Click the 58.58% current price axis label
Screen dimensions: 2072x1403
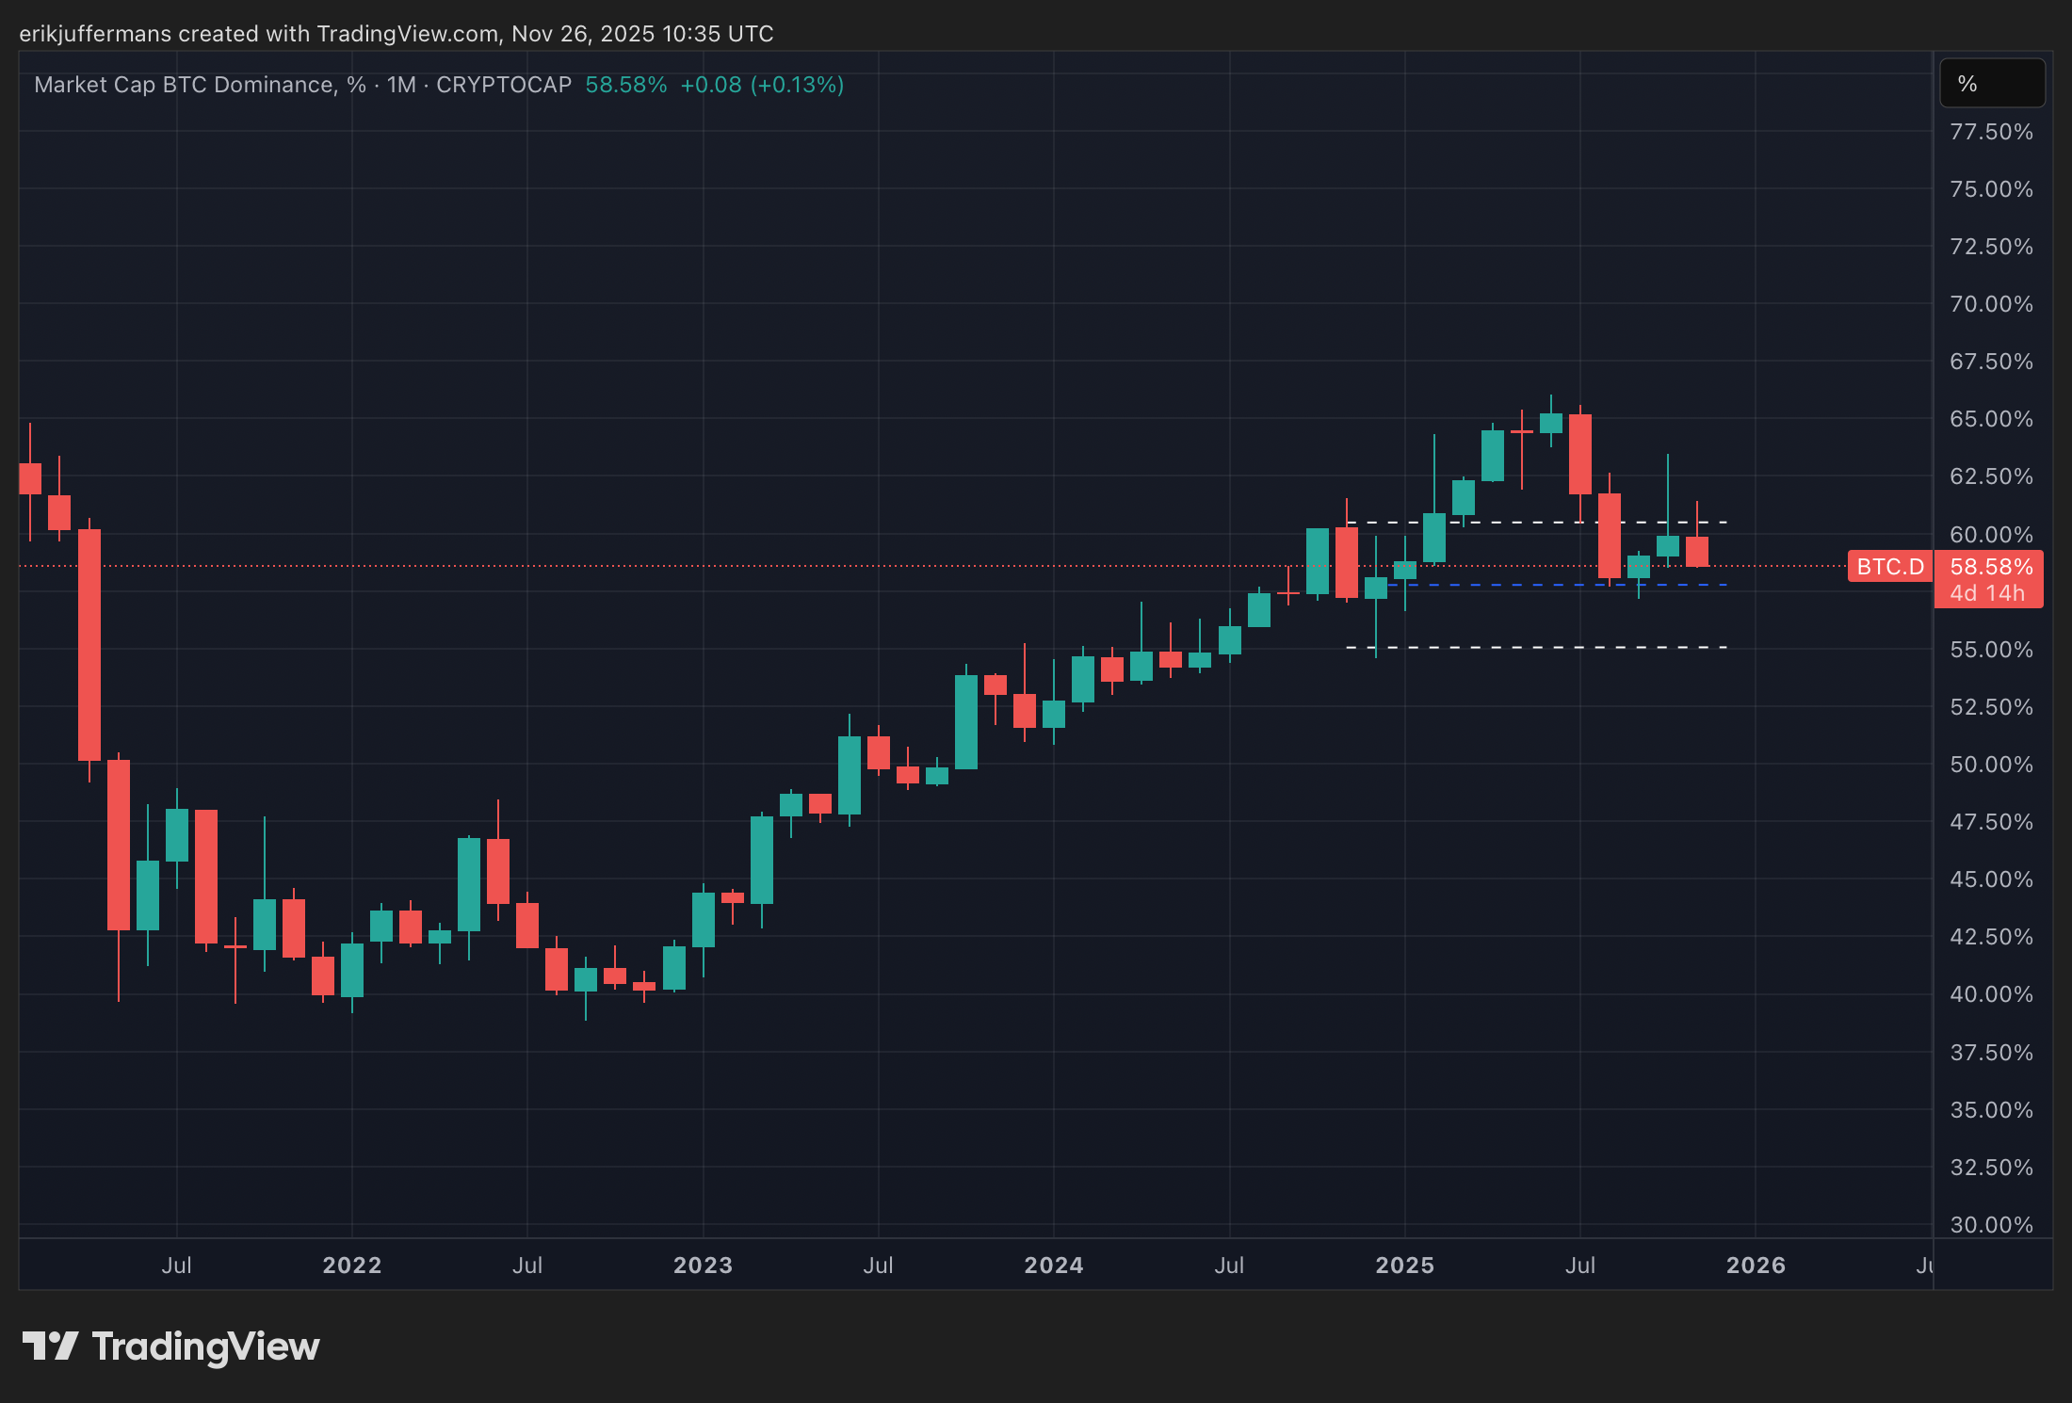click(x=1990, y=567)
